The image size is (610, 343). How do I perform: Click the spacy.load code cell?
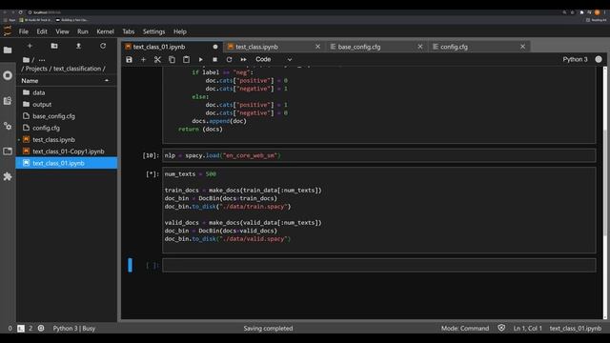pos(379,155)
